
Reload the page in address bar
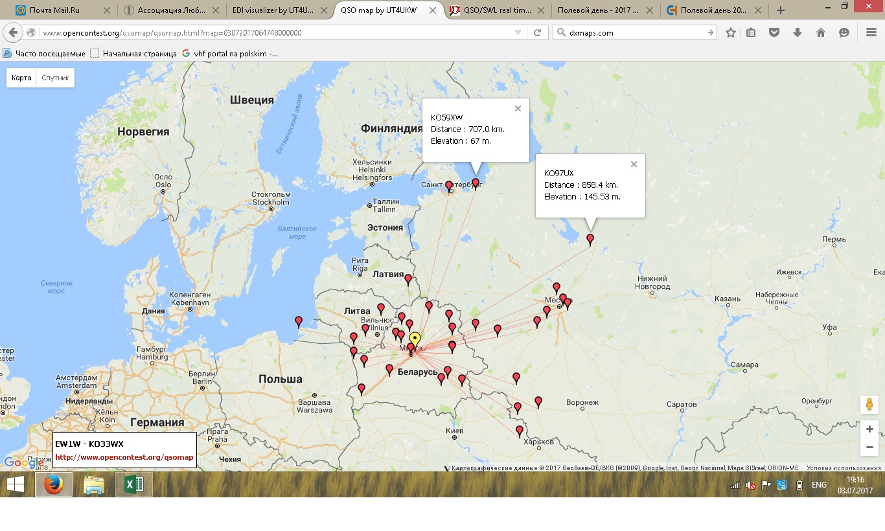(537, 32)
